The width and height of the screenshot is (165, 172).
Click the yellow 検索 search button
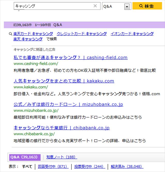click(x=147, y=6)
